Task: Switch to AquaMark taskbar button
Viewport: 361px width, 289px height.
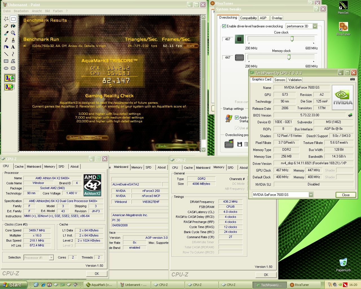Action: pyautogui.click(x=100, y=285)
